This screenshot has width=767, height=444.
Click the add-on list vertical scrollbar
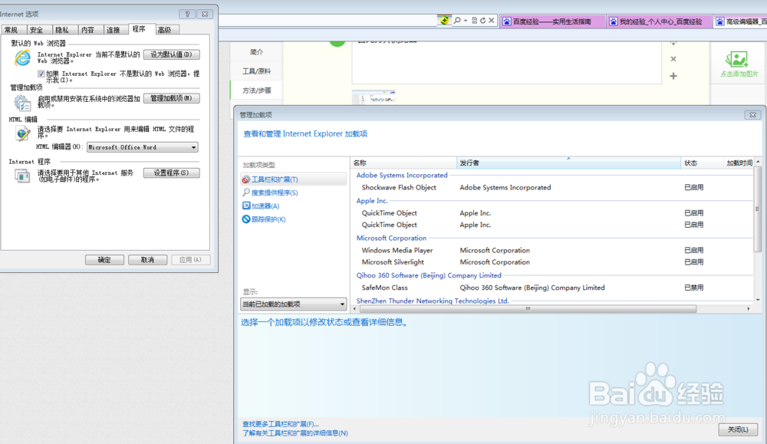[x=758, y=209]
